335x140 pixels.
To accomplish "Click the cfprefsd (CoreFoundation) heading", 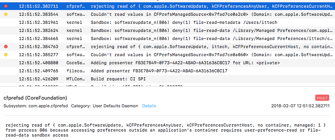I will click(x=35, y=98).
